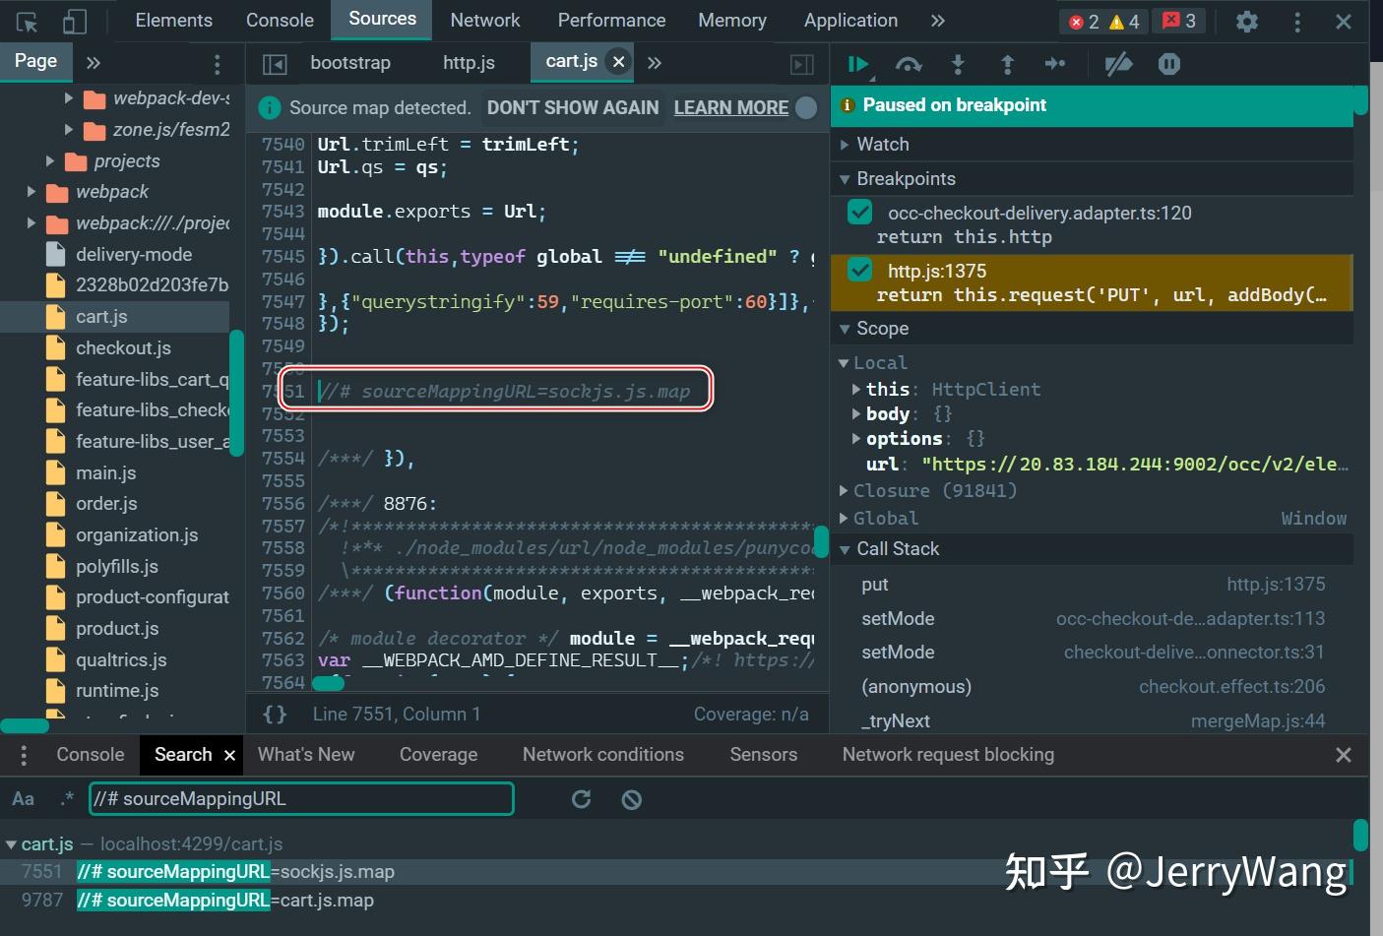Collapse the Breakpoints section
The height and width of the screenshot is (936, 1383).
pyautogui.click(x=845, y=179)
